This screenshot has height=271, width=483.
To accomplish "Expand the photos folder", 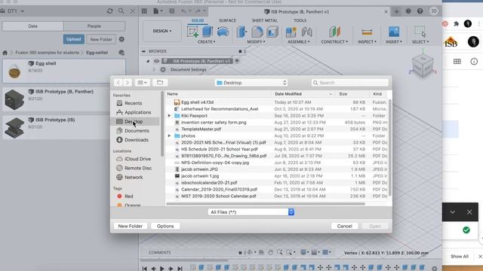I will (x=169, y=135).
